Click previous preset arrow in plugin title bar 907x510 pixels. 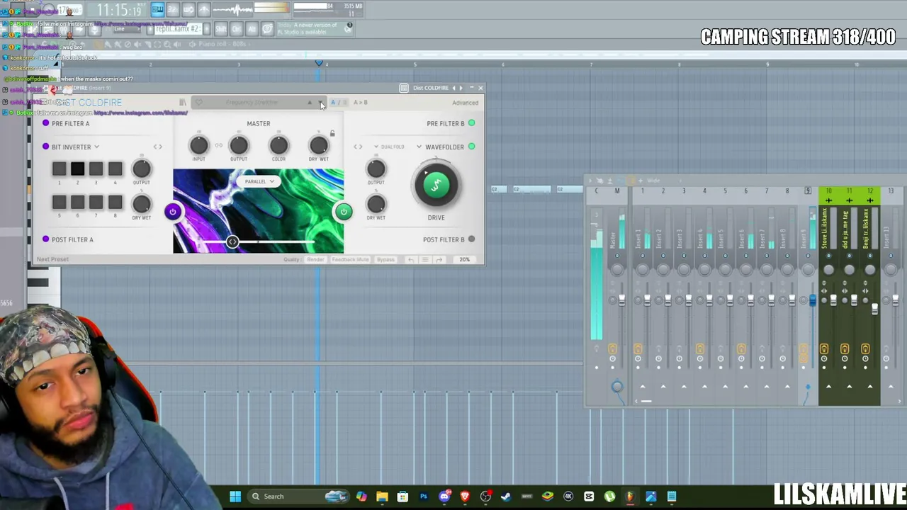point(453,88)
